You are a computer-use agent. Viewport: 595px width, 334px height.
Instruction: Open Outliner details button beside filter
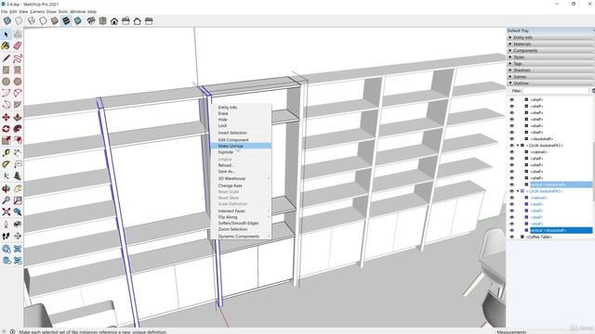(x=593, y=91)
